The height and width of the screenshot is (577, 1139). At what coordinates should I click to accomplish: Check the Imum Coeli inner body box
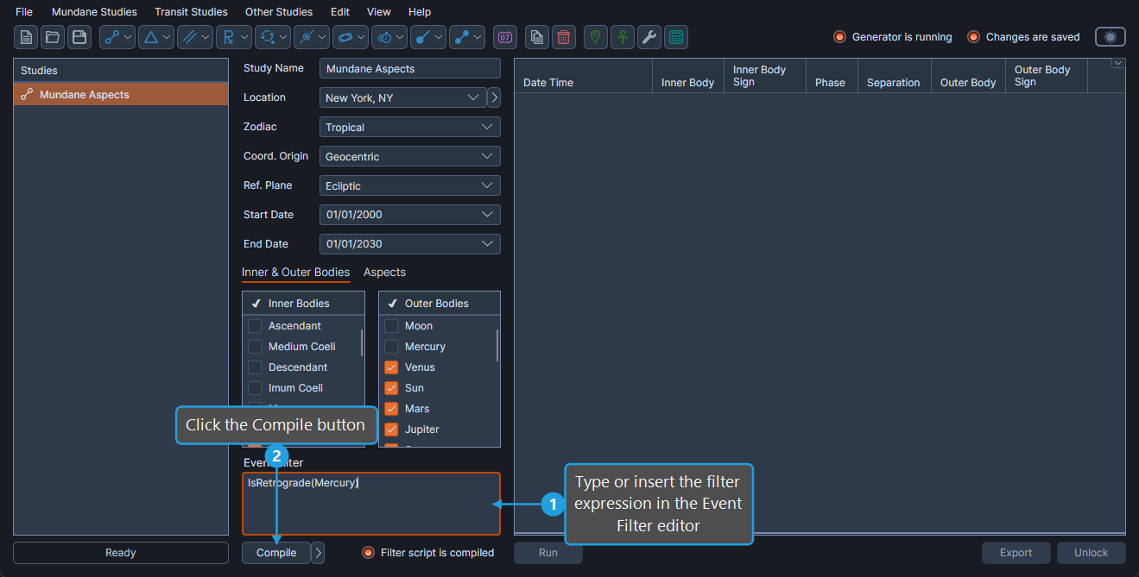click(x=255, y=388)
